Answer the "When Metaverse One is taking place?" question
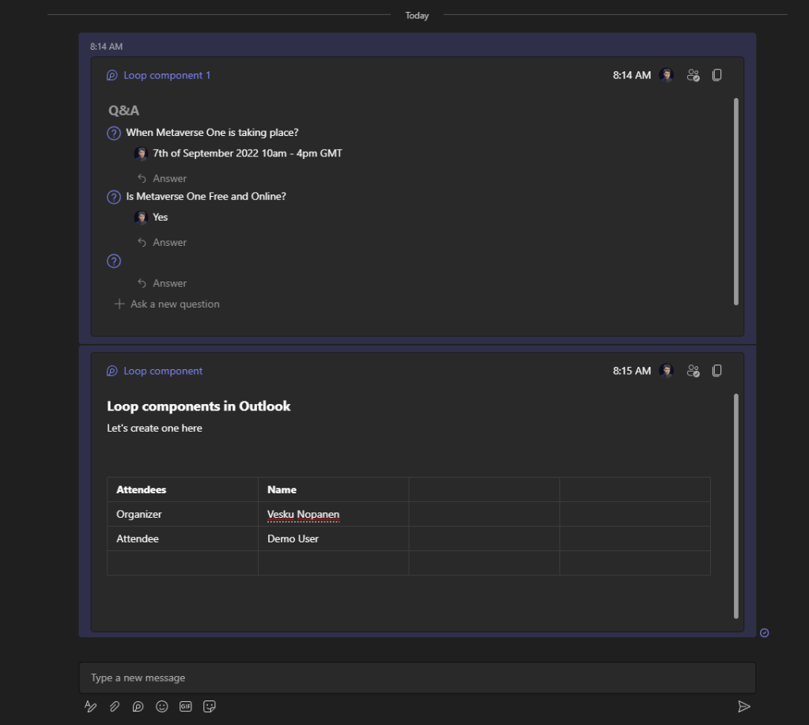The image size is (809, 725). tap(169, 179)
